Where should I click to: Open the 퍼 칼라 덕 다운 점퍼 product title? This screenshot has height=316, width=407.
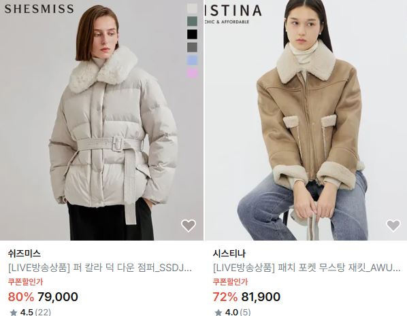pyautogui.click(x=100, y=268)
